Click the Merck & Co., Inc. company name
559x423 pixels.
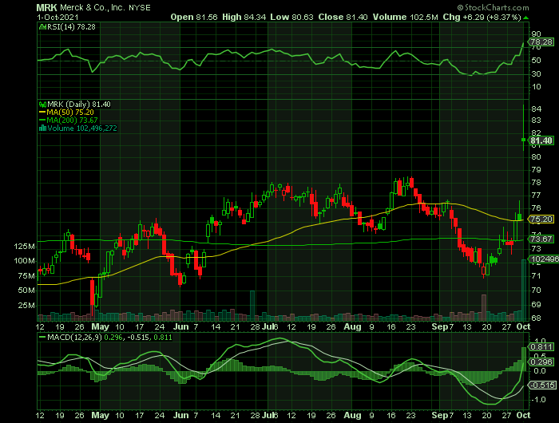pyautogui.click(x=93, y=7)
